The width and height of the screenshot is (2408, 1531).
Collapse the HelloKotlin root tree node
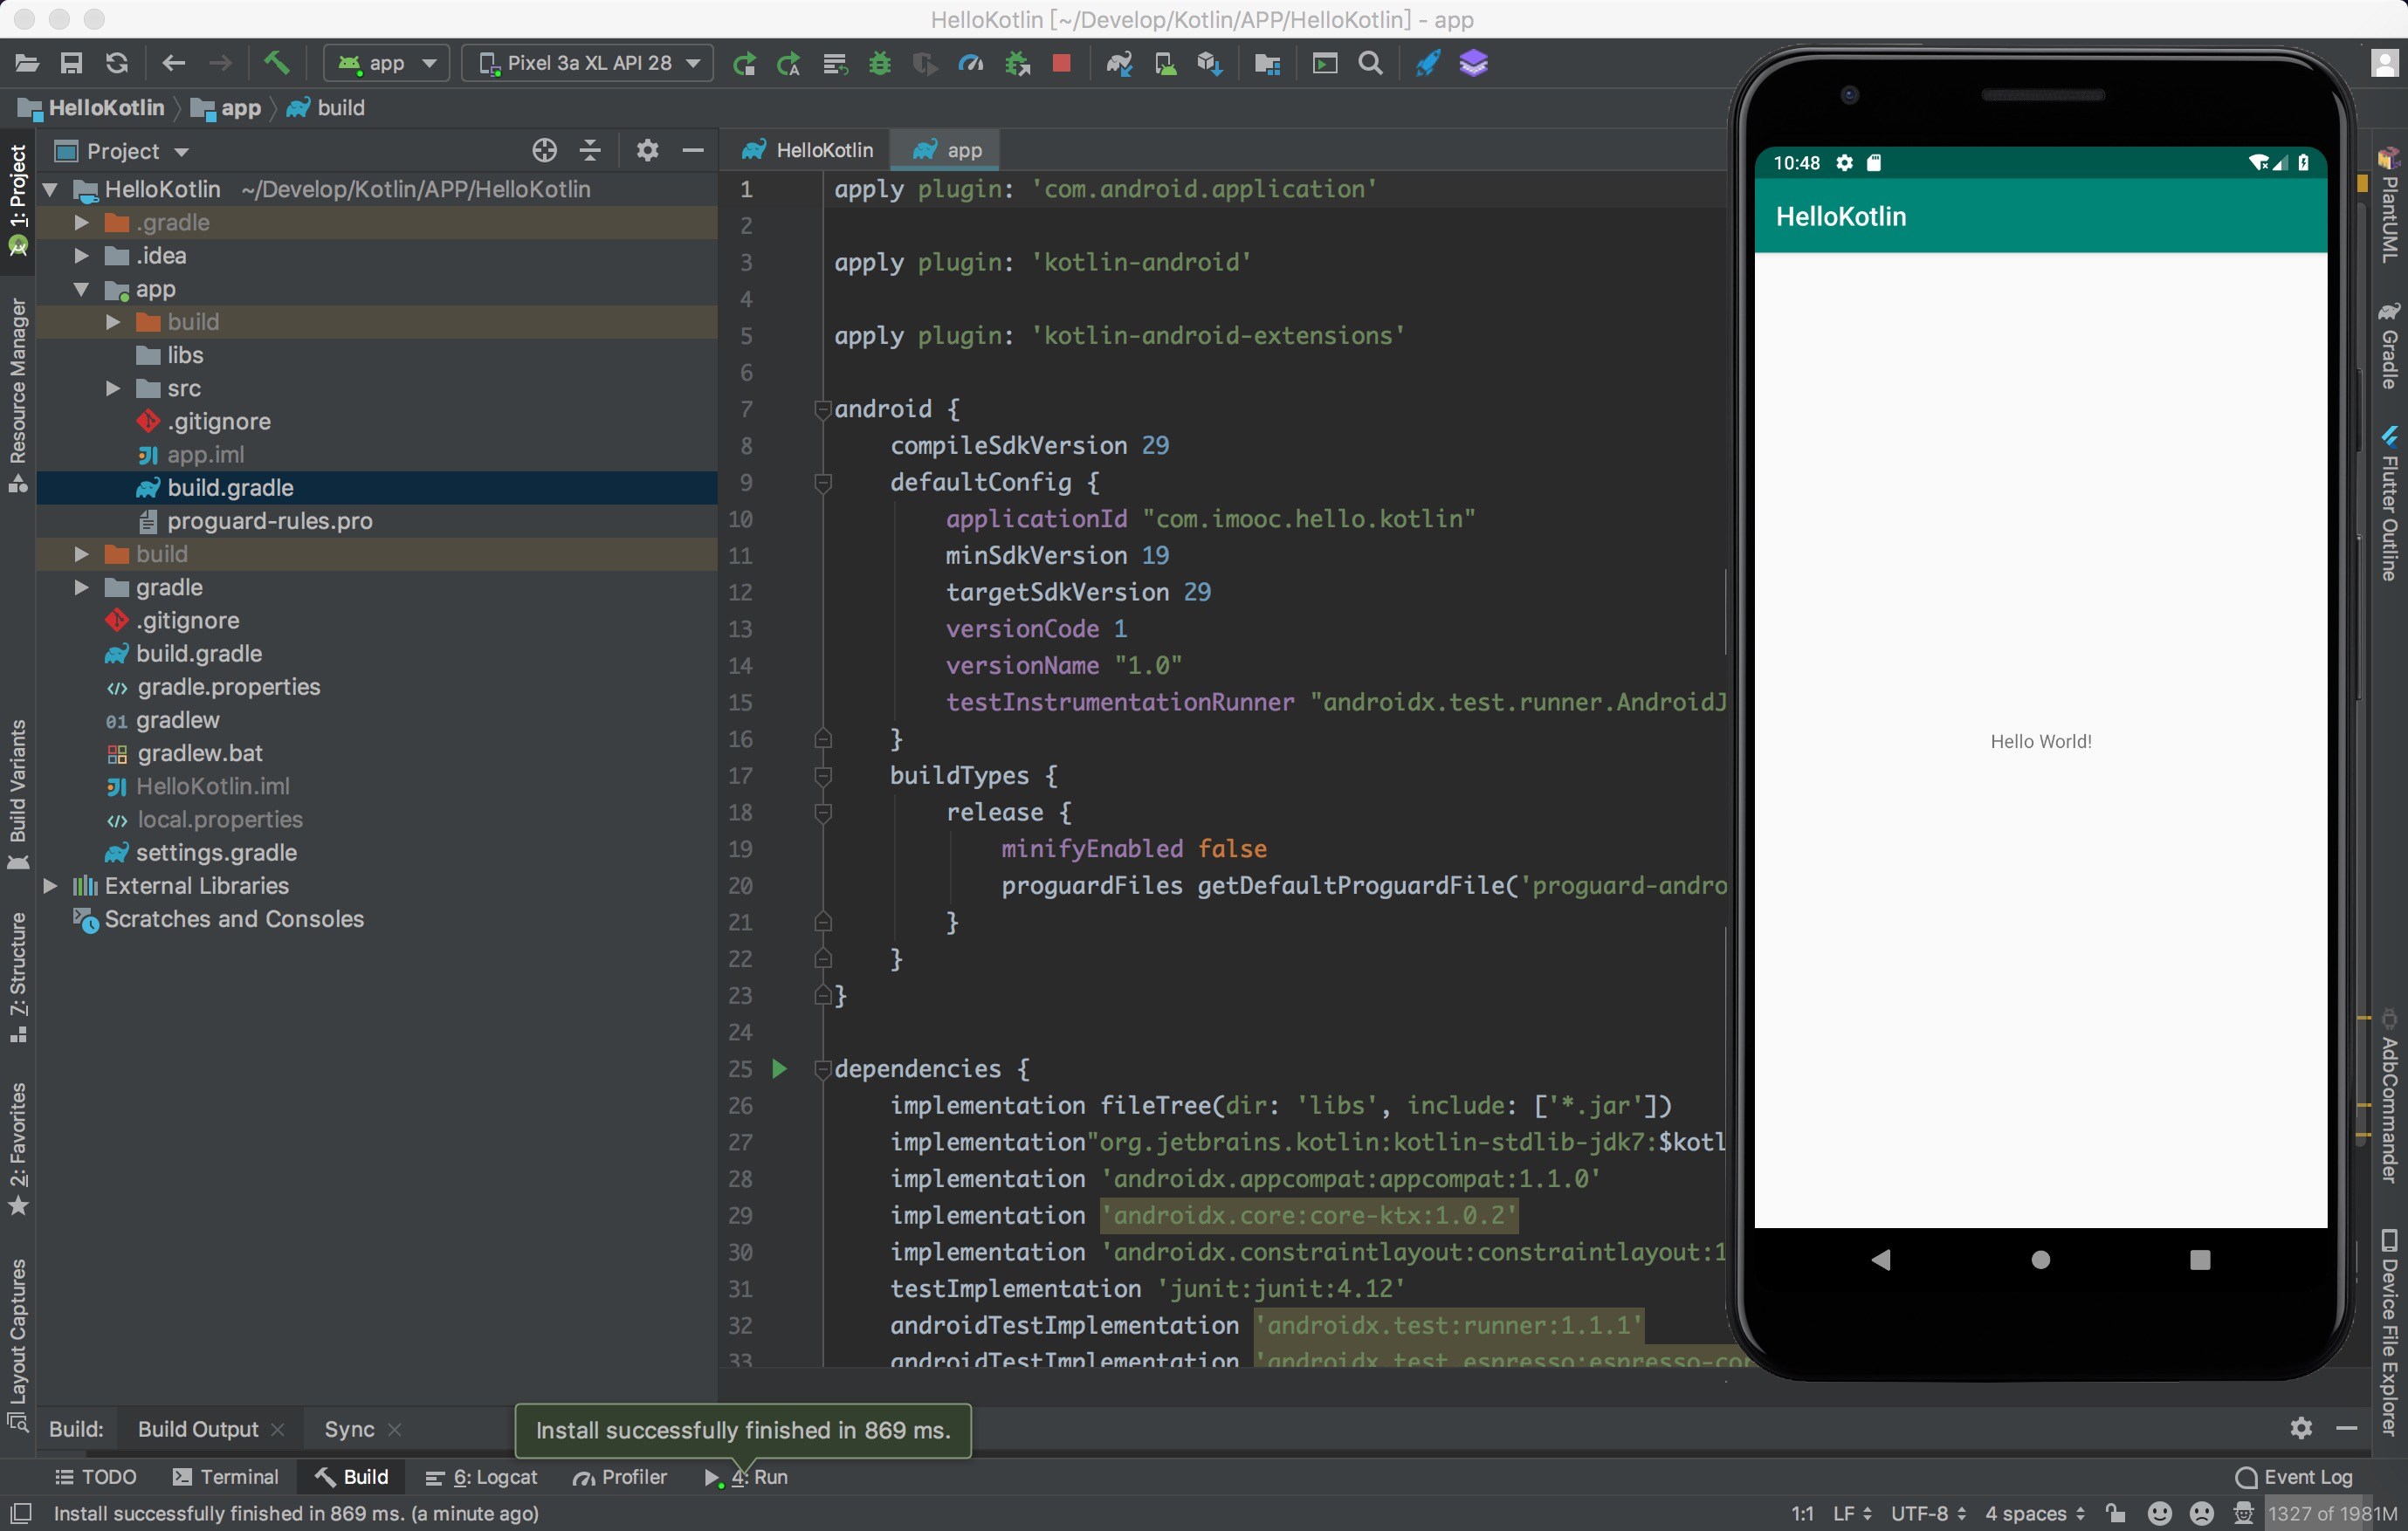click(50, 189)
